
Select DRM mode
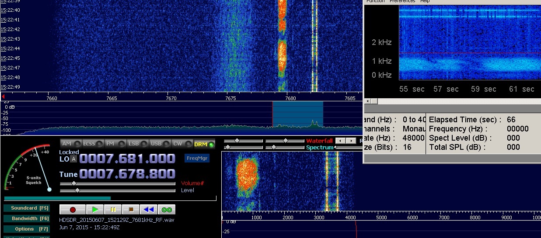click(x=205, y=144)
